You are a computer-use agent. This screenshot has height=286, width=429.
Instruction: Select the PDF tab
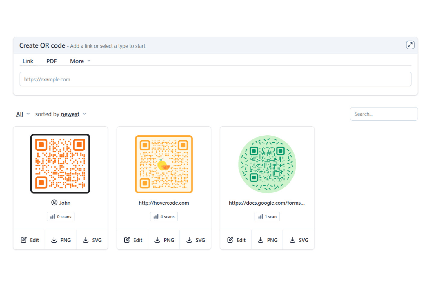tap(52, 61)
